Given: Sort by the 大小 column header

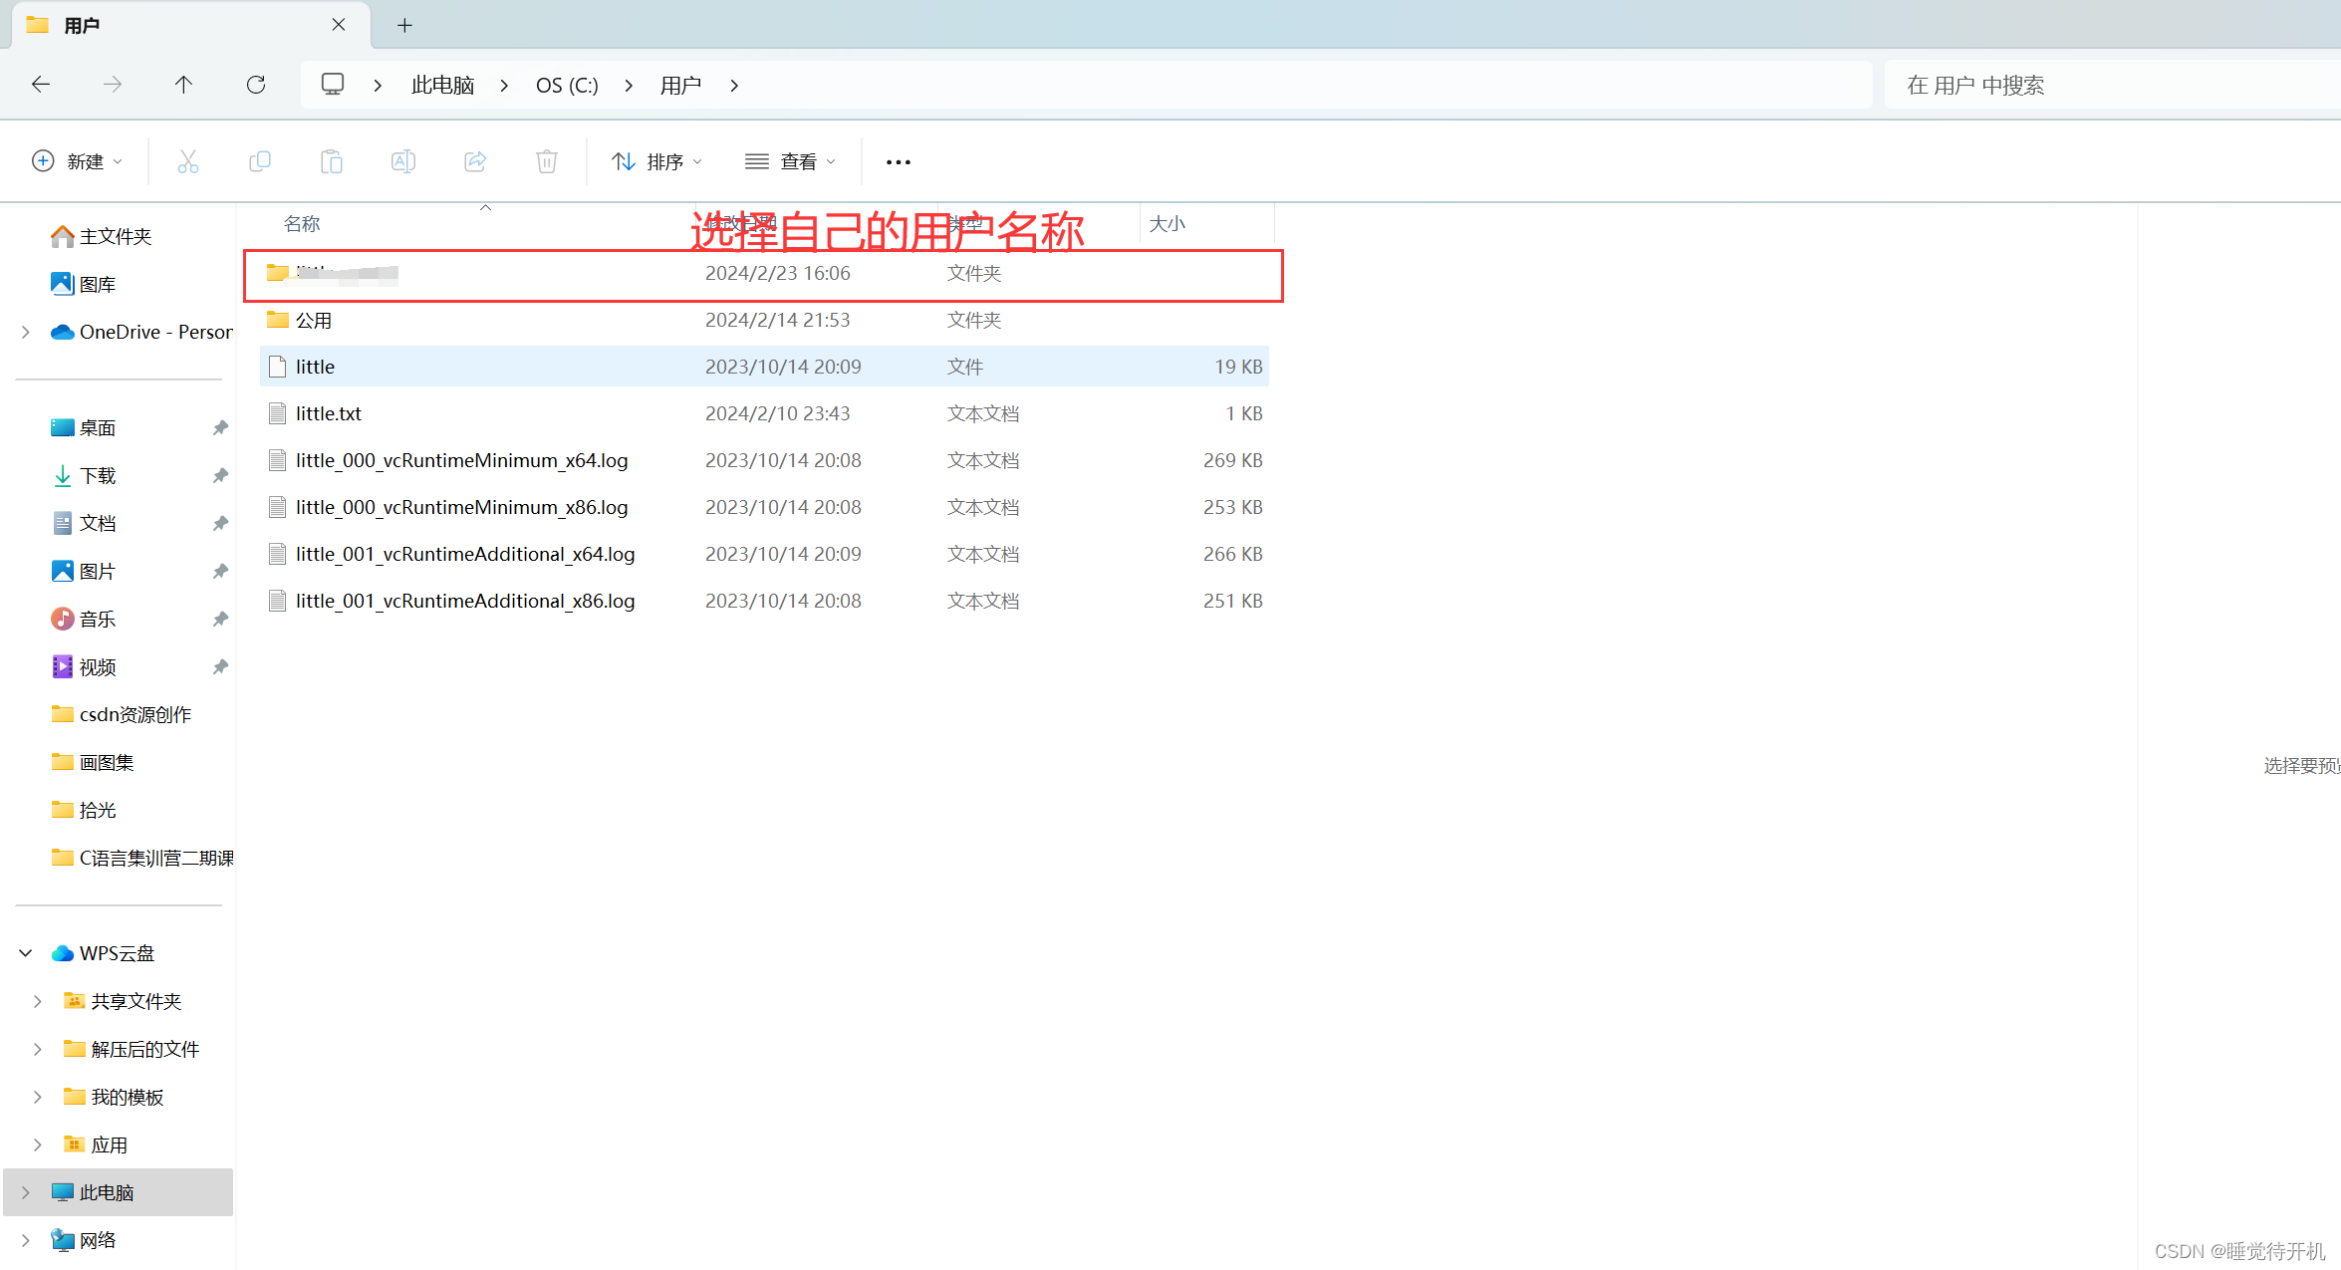Looking at the screenshot, I should click(1168, 224).
